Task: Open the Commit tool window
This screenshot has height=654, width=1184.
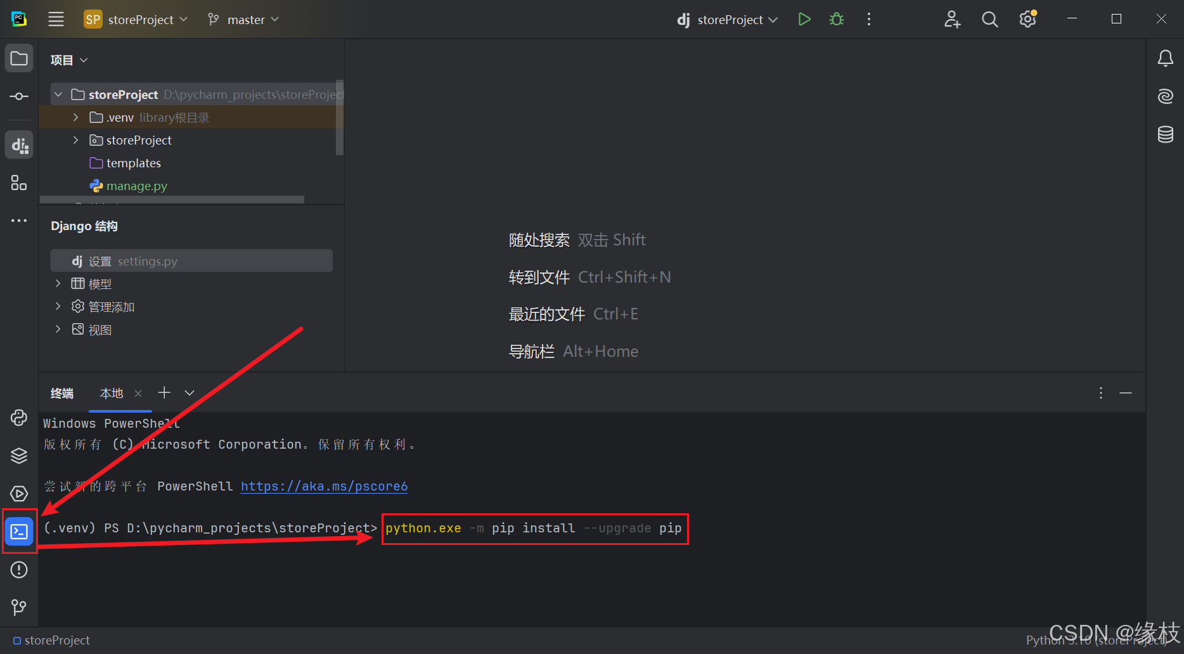Action: point(19,96)
